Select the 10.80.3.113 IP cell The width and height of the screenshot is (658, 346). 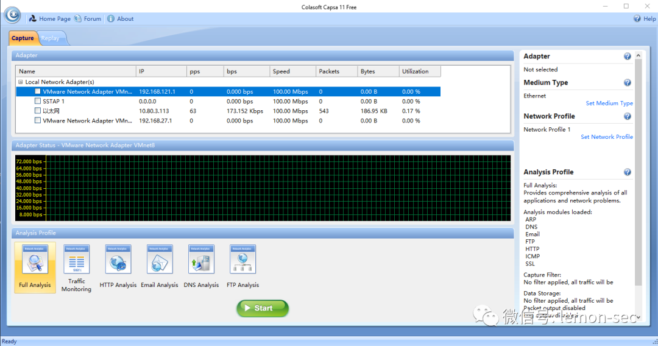click(x=154, y=111)
